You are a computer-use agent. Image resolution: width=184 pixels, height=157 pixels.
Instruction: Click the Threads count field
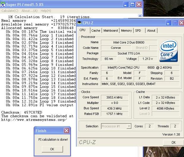coord(175,126)
